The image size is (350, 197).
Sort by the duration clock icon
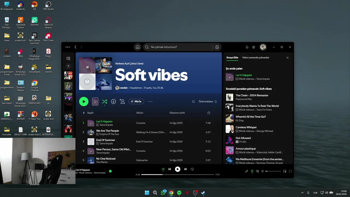(x=209, y=113)
